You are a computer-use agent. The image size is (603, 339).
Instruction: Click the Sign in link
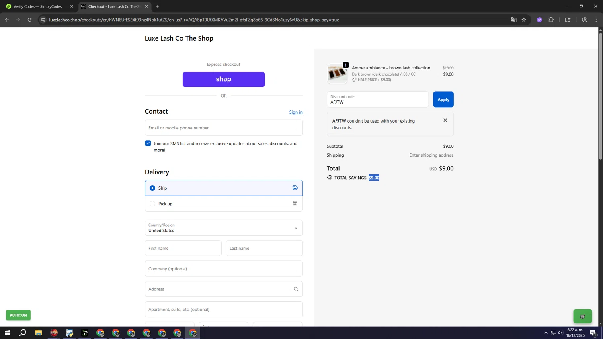tap(296, 112)
